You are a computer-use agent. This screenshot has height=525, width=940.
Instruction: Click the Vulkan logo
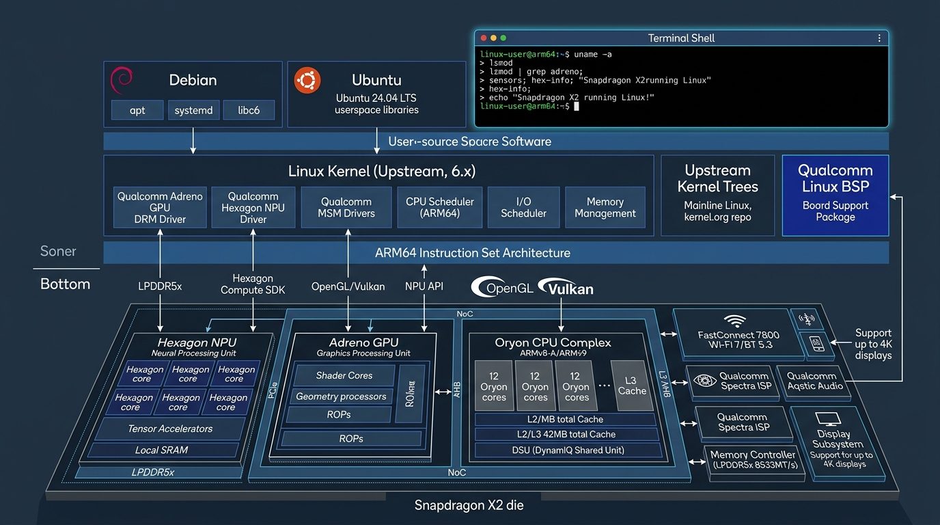[566, 287]
